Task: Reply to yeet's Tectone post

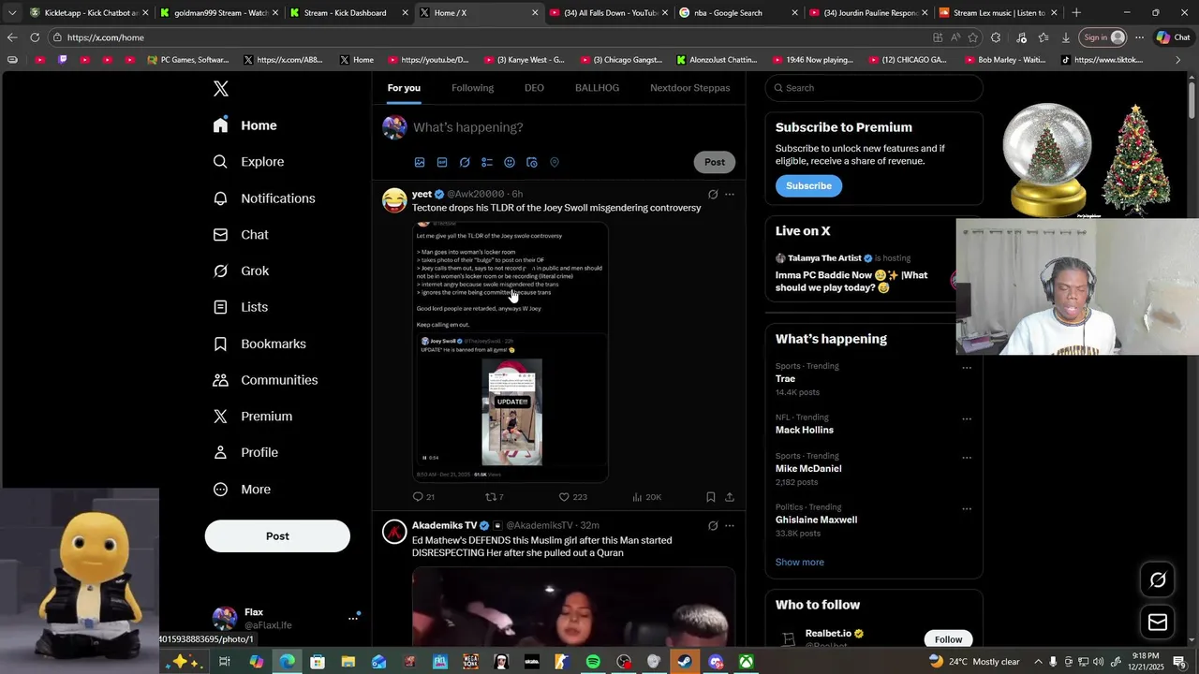Action: tap(423, 497)
